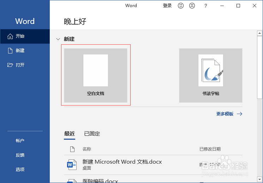Click the blank page icon beside 新建
The width and height of the screenshot is (263, 183).
pyautogui.click(x=10, y=51)
